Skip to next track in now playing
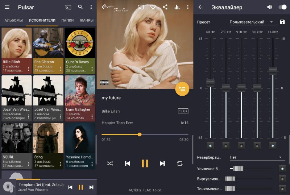This screenshot has height=195, width=290. click(162, 163)
